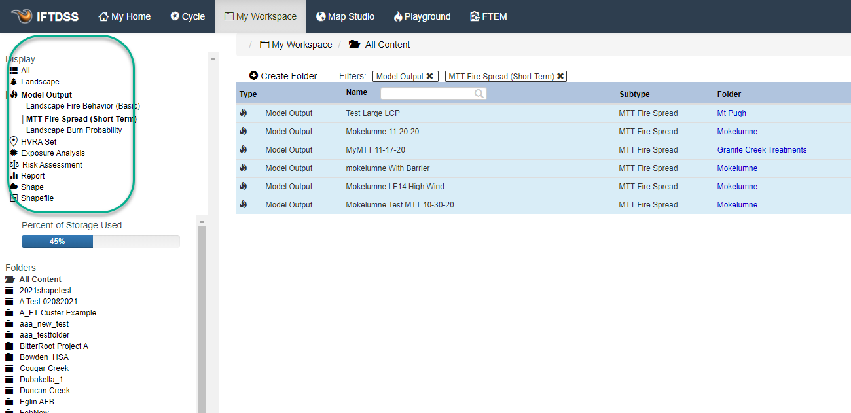Filter Display by HVRA Set
Screen dimensions: 851x413
tap(33, 141)
